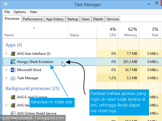Select the Task Manager process name

pyautogui.click(x=28, y=78)
